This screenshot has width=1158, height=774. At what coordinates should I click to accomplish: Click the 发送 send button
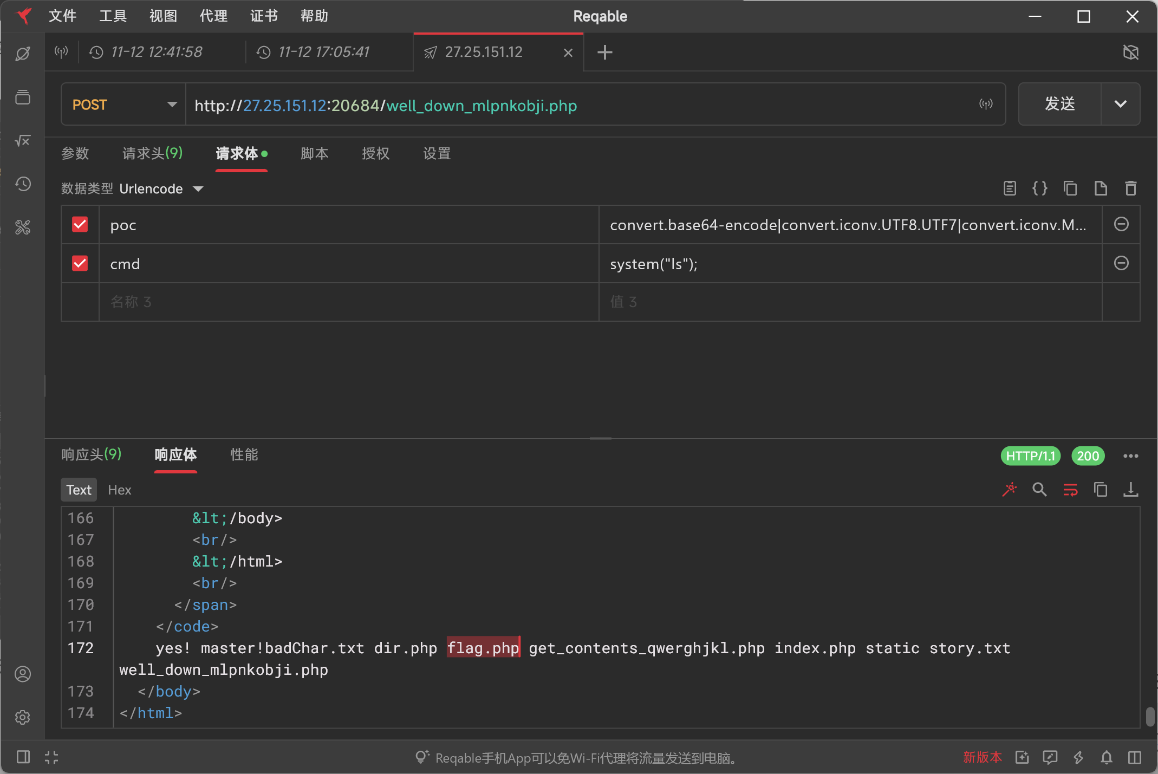click(x=1059, y=105)
